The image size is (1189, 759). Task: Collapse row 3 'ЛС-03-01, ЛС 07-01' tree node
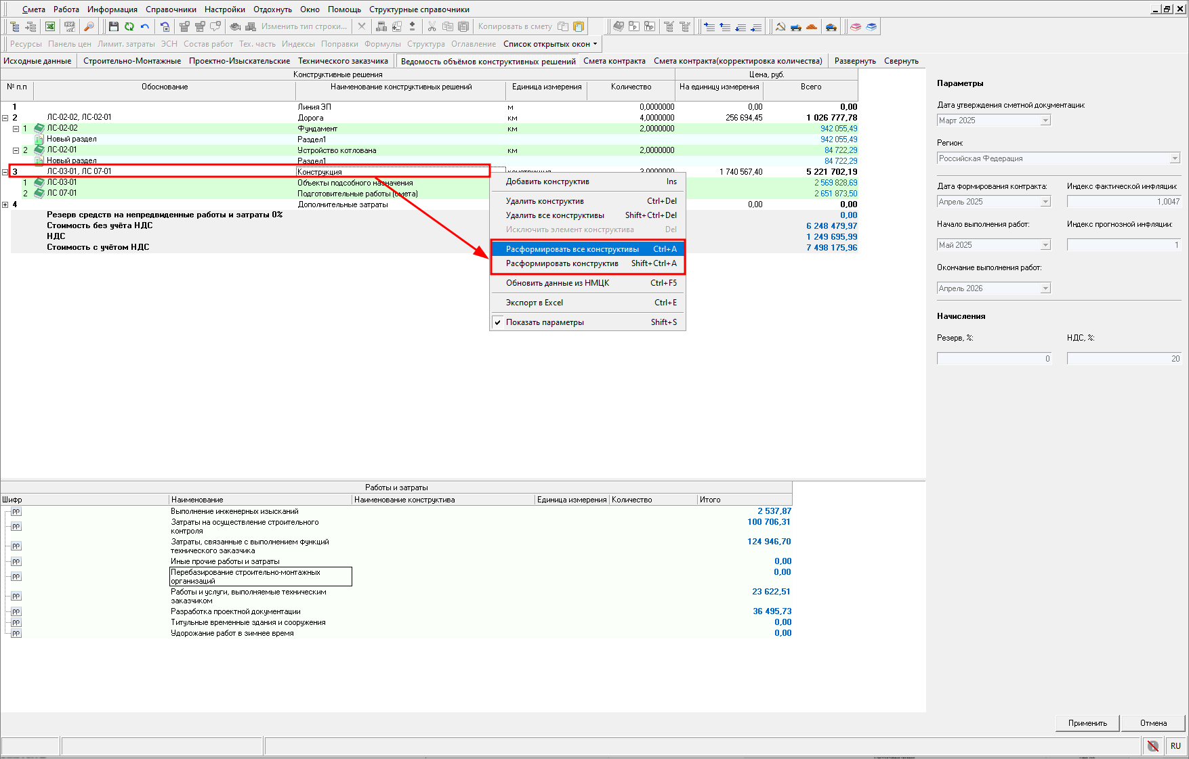click(x=5, y=172)
